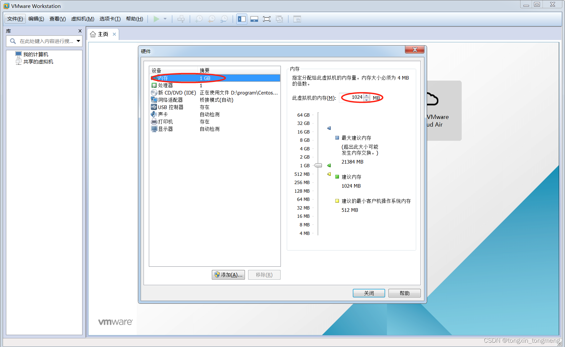
Task: Click the 关闭 button in hardware dialog
Action: 369,293
